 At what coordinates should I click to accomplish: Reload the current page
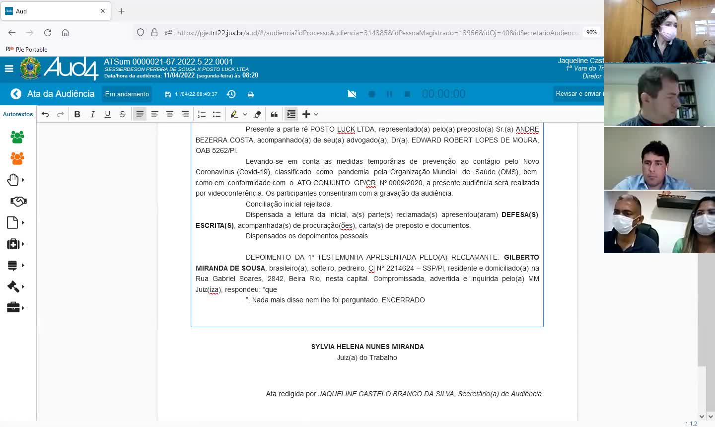pyautogui.click(x=48, y=33)
